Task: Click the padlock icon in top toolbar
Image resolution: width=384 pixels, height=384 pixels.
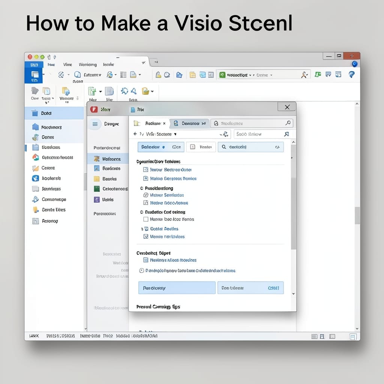Action: click(x=158, y=75)
